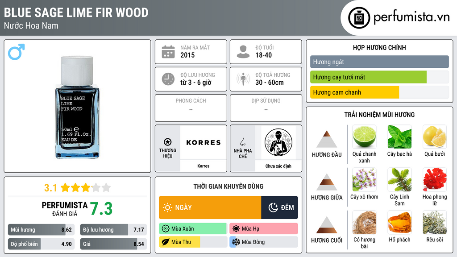Select the clary sage note image
The height and width of the screenshot is (257, 457).
364,179
